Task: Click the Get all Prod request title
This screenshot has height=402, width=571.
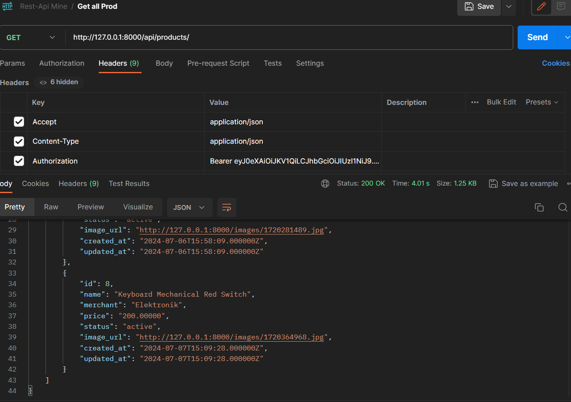Action: [x=97, y=7]
